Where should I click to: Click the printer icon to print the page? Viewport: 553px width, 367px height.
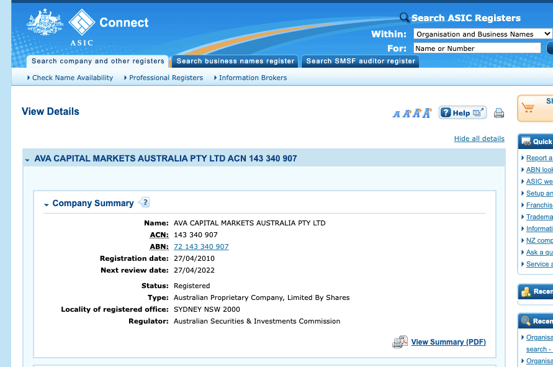point(499,113)
